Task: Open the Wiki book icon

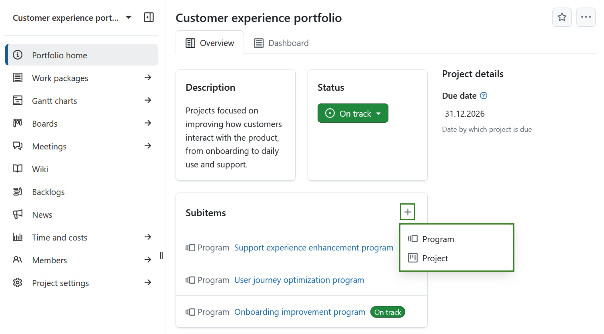Action: pos(18,169)
